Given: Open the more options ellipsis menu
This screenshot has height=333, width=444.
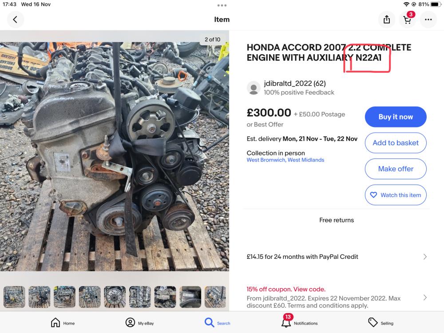Looking at the screenshot, I should coord(428,20).
